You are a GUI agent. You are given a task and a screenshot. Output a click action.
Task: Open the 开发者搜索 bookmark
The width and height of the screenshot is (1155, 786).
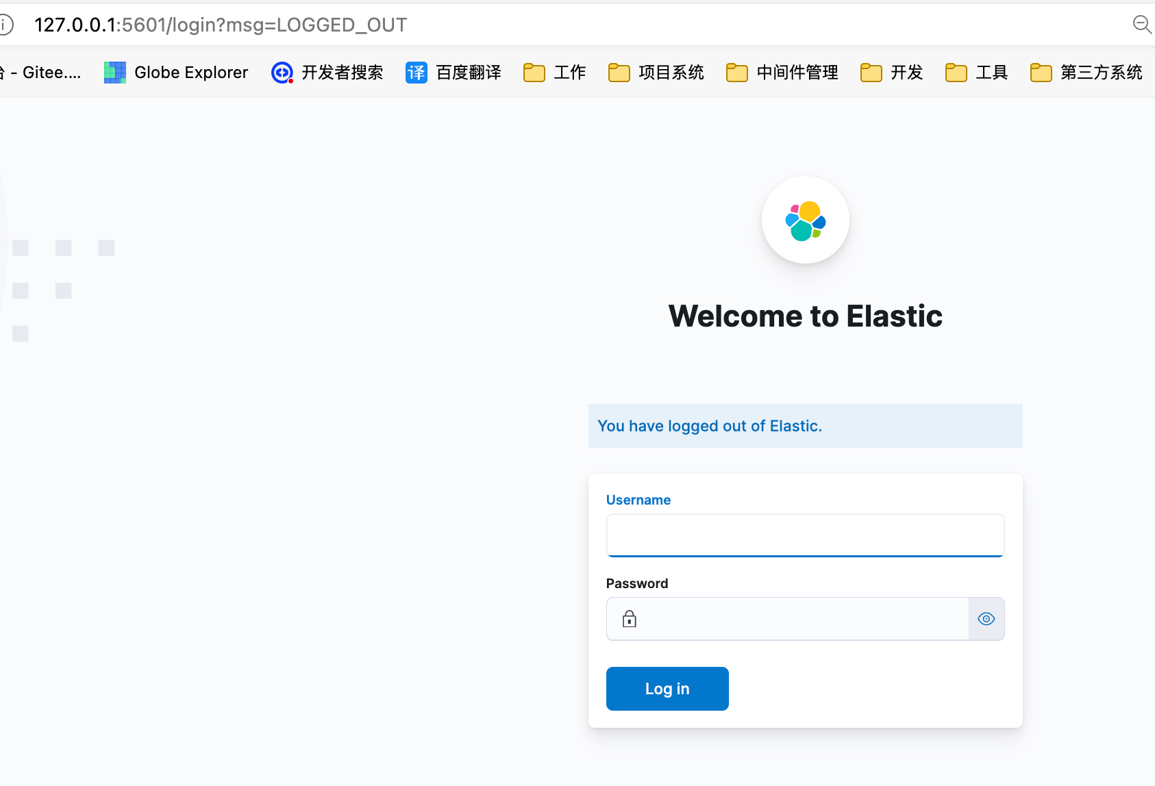(x=327, y=73)
